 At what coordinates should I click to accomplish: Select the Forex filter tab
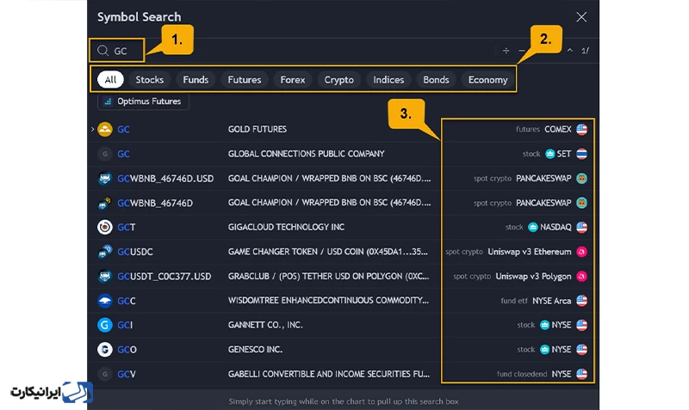tap(293, 80)
